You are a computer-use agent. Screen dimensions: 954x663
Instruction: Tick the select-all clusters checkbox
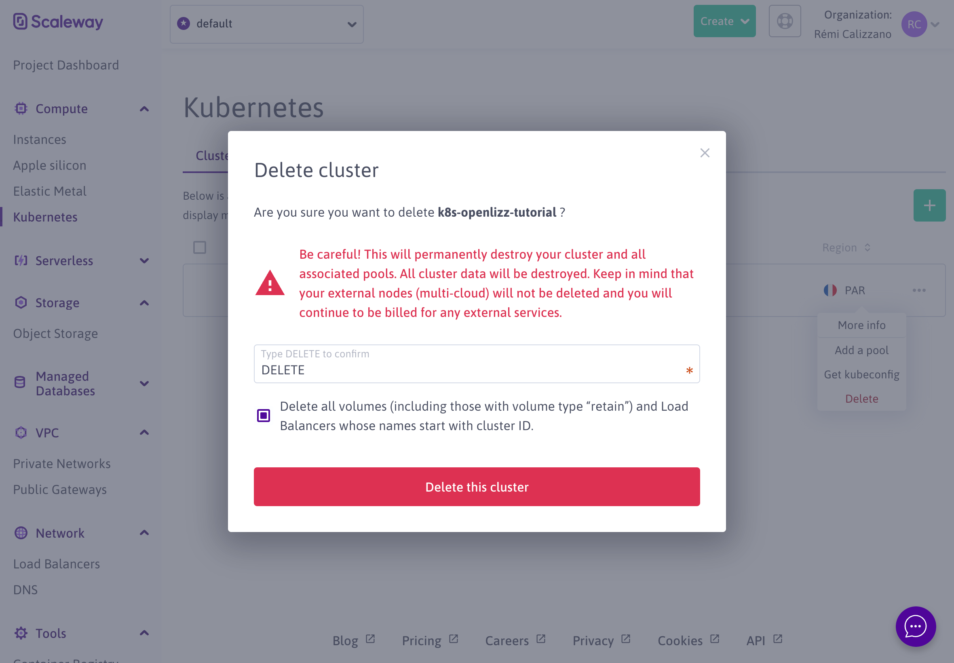[x=200, y=247]
